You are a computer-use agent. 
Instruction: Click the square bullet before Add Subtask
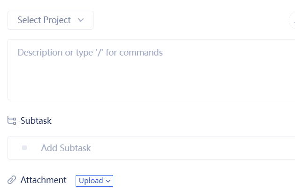24,148
